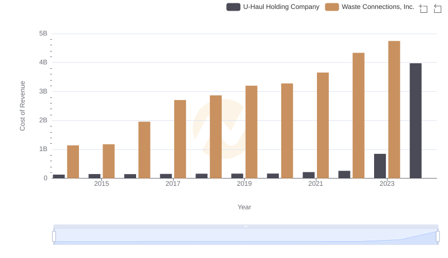448x258 pixels.
Task: Click the Year axis title
Action: coord(244,207)
